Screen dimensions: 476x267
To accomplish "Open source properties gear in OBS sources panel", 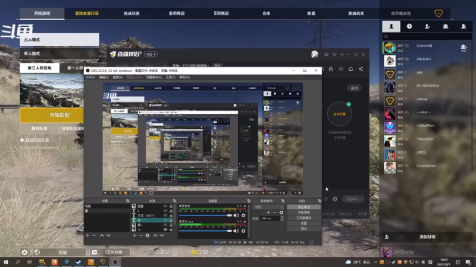I will coord(148,235).
